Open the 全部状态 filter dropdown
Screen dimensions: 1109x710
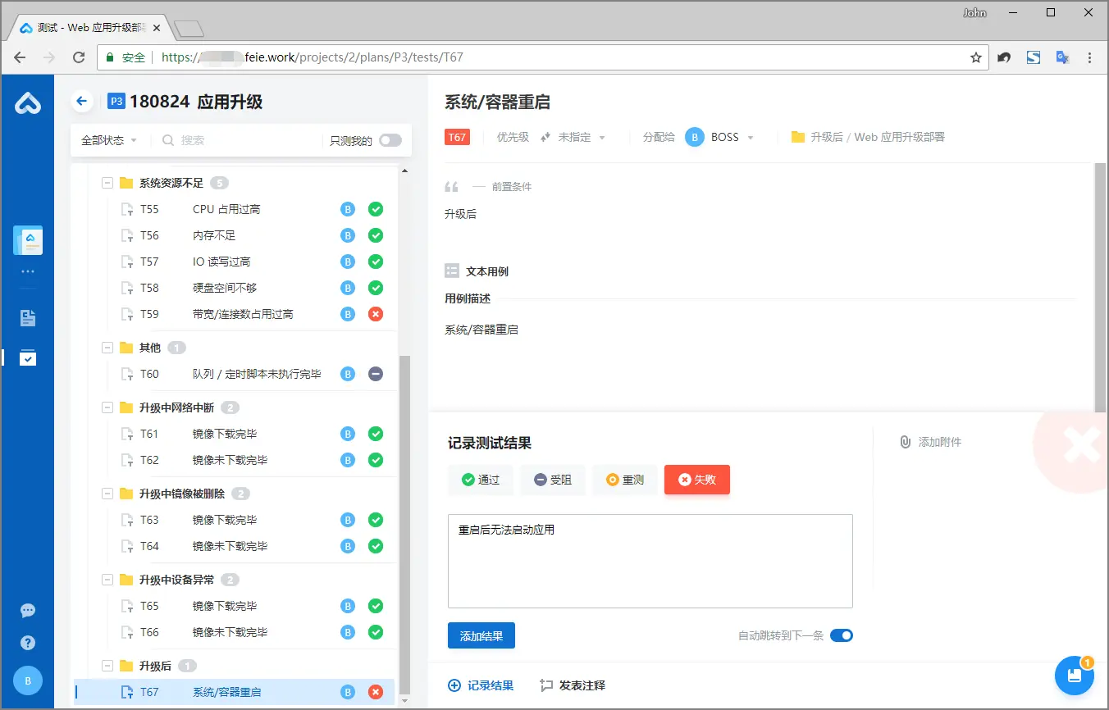click(109, 140)
